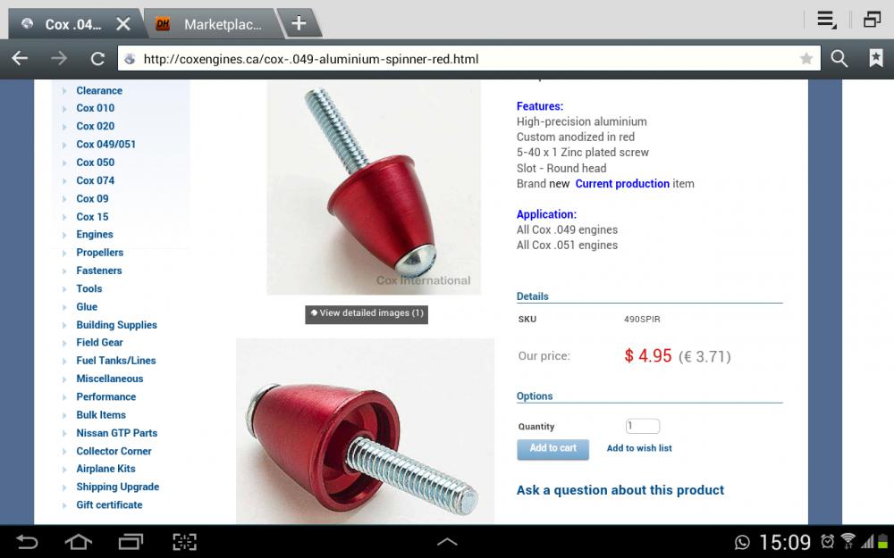Open the Add to wish list link
The height and width of the screenshot is (558, 894).
[639, 448]
